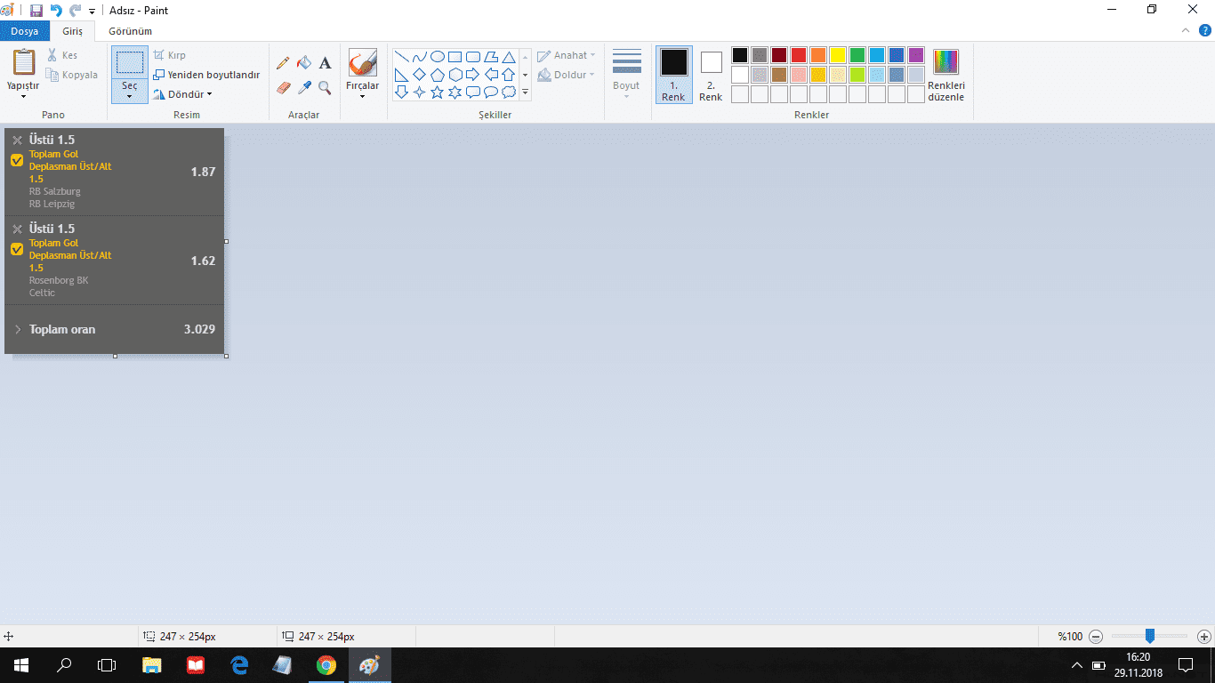Image resolution: width=1215 pixels, height=683 pixels.
Task: Select the Text tool
Action: click(325, 63)
